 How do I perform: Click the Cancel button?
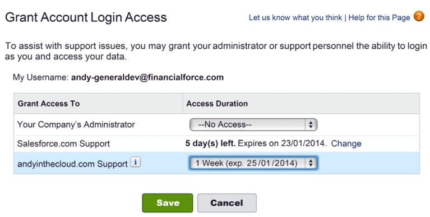pyautogui.click(x=227, y=203)
